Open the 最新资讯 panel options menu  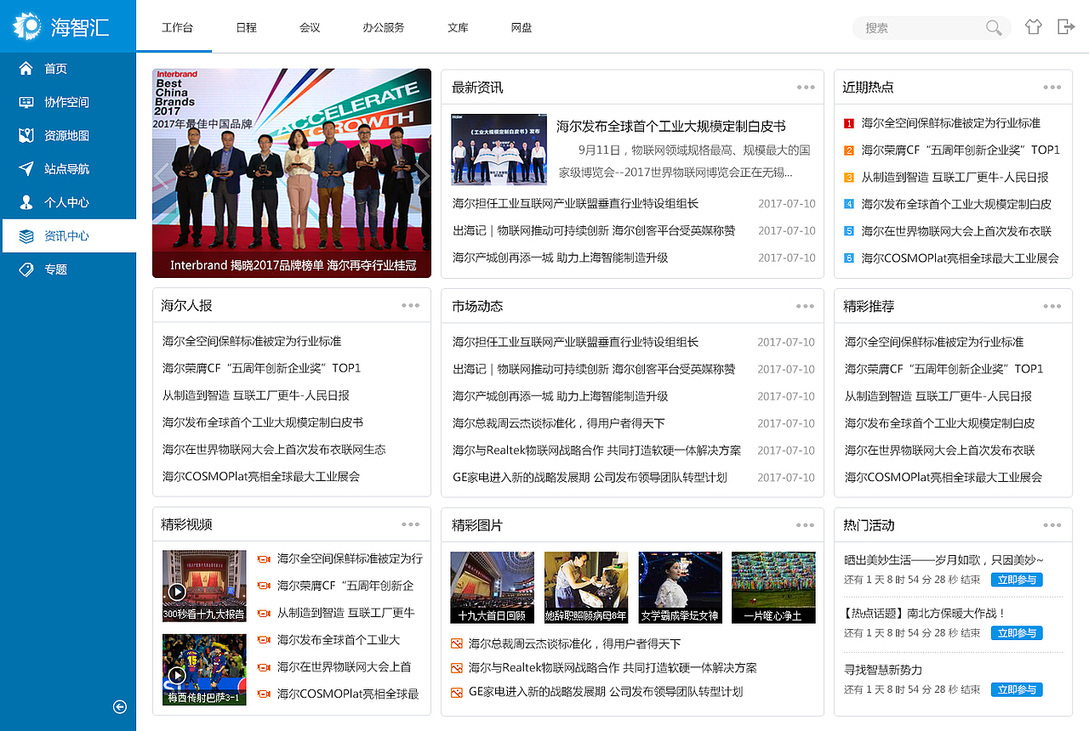[805, 87]
